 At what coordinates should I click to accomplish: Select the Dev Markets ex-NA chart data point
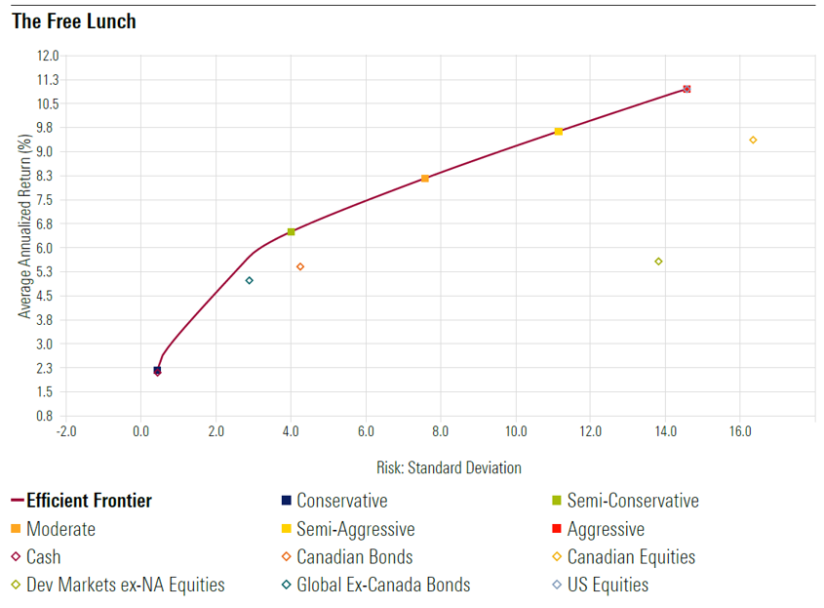658,262
